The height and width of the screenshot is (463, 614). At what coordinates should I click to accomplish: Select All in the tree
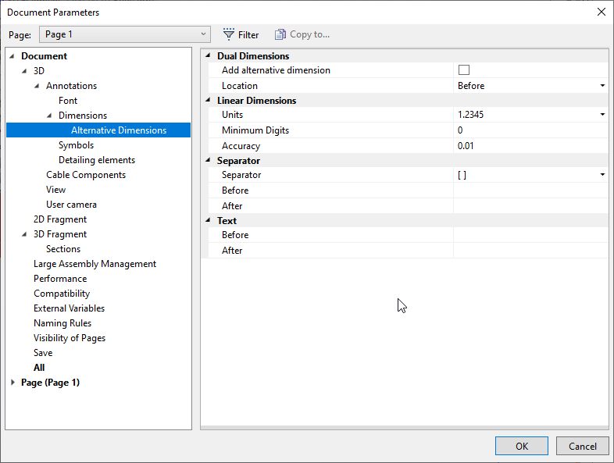click(39, 368)
